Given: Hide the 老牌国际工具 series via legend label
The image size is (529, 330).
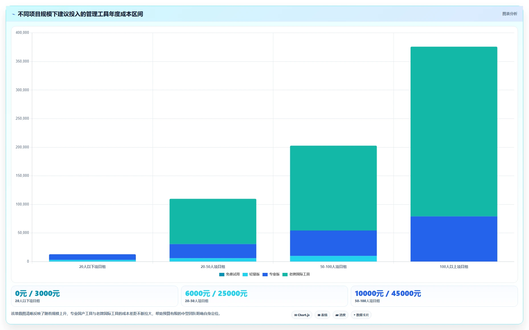Looking at the screenshot, I should [299, 274].
